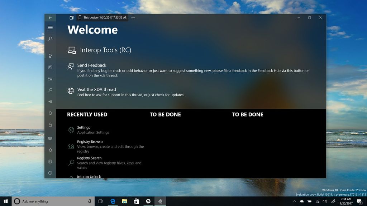
Task: Select the bell icon in the sidebar
Action: click(50, 113)
